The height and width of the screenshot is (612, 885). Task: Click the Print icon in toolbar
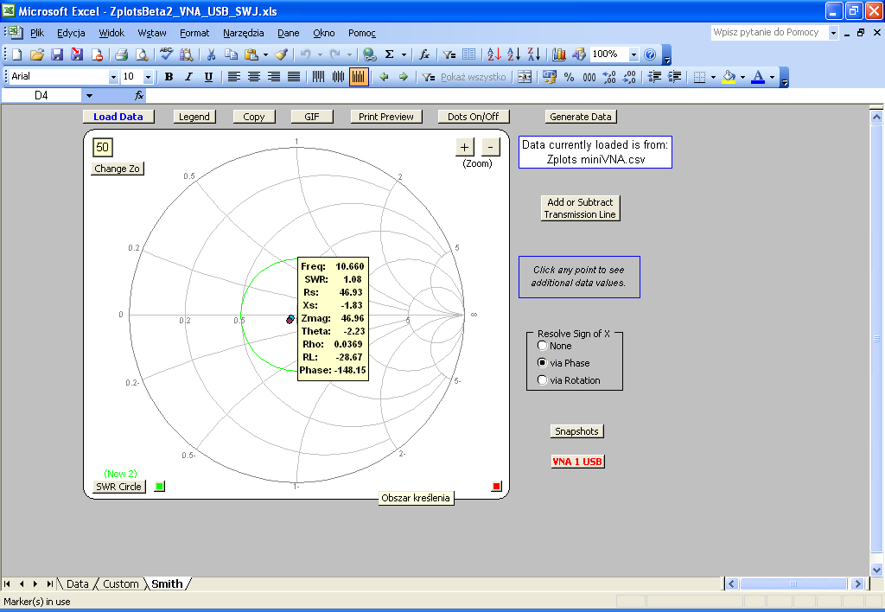click(122, 54)
